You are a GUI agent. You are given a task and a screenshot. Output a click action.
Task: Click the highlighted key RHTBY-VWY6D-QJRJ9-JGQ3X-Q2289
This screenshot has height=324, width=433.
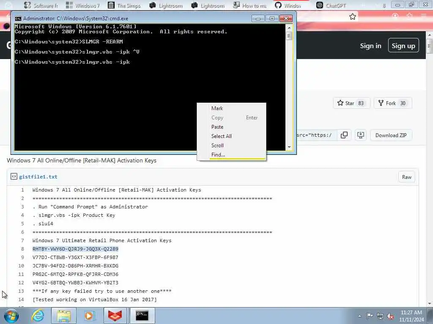click(75, 249)
